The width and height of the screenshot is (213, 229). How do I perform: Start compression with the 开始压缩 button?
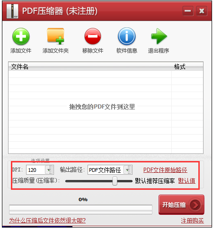(x=181, y=205)
